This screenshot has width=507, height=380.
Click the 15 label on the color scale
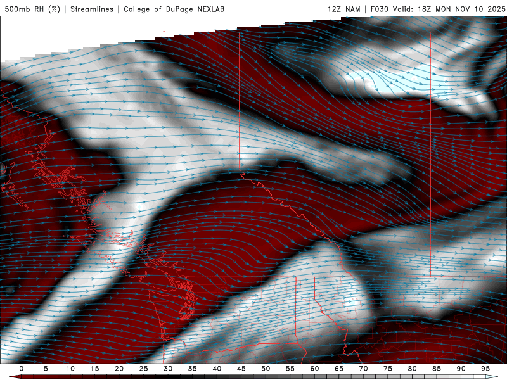(94, 369)
